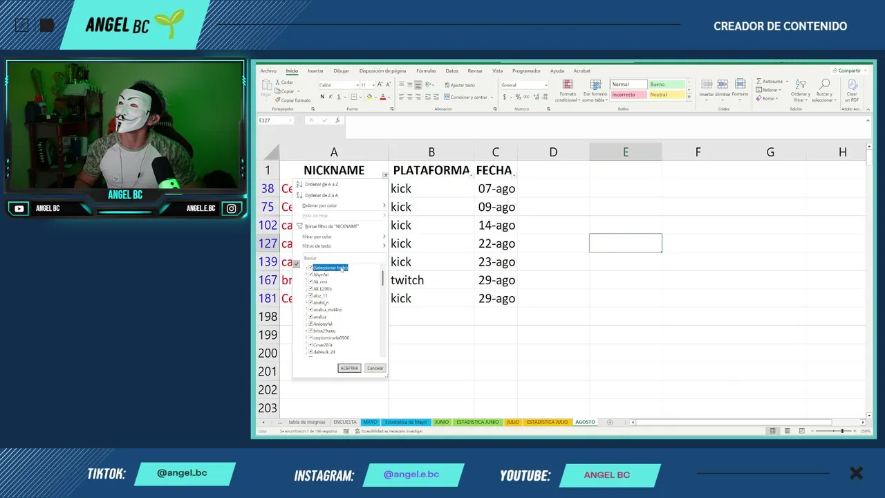
Task: Open the Name Box dropdown showing E127
Action: point(291,120)
